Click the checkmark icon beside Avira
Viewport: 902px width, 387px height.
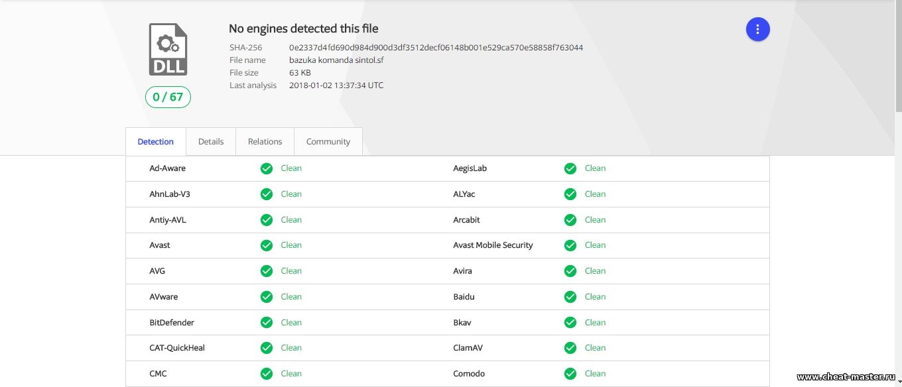(570, 271)
